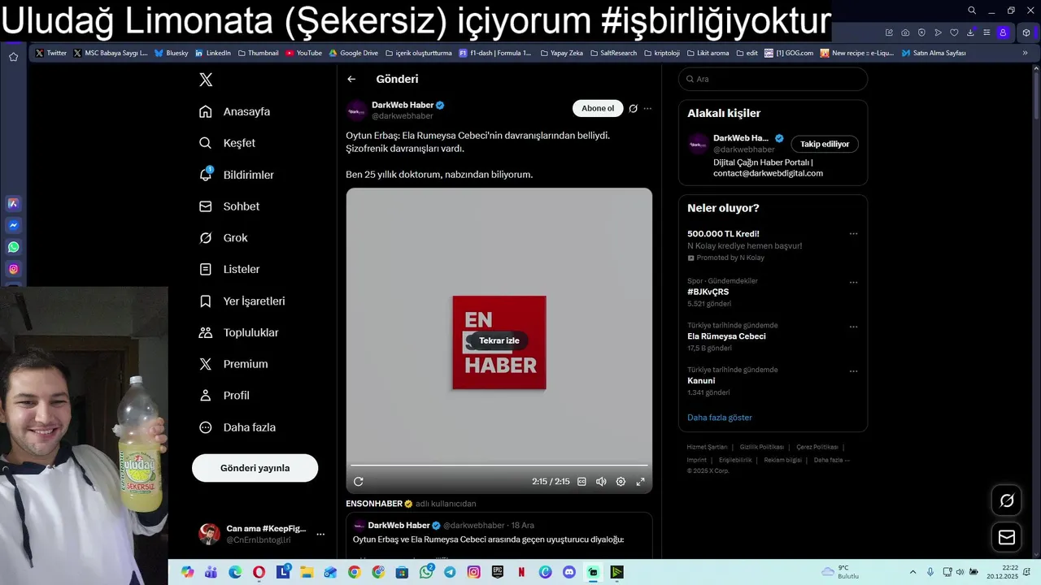The height and width of the screenshot is (585, 1041).
Task: Open the Premium page
Action: coord(233,364)
